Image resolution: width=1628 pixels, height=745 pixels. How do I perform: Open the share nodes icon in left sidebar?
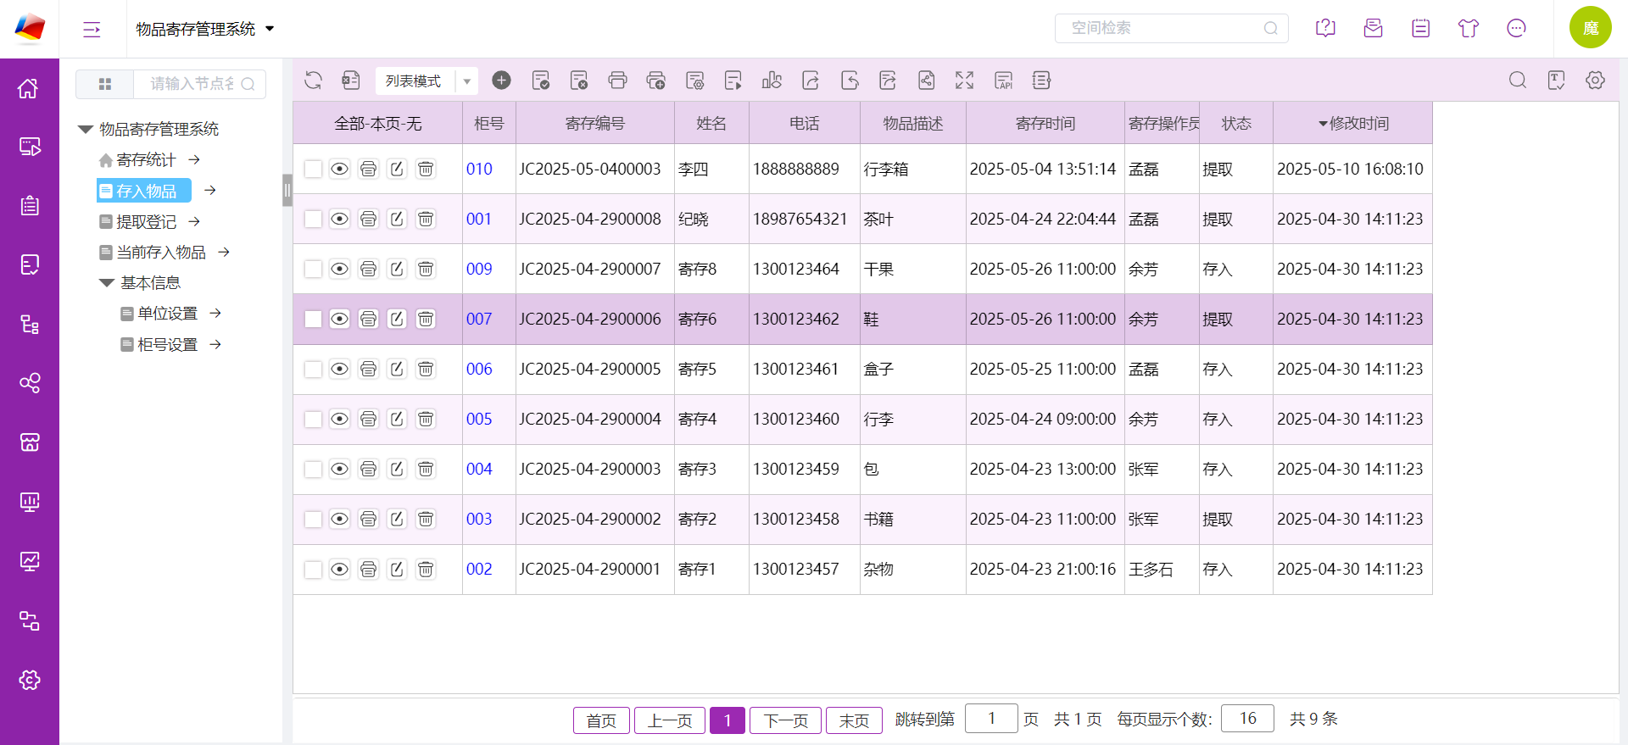[30, 383]
